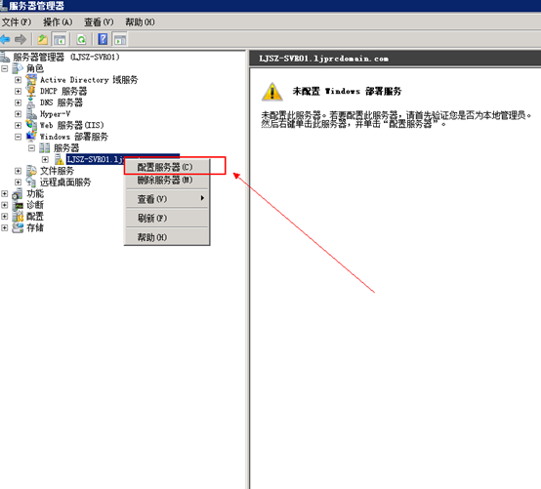Click the blue Help toolbar icon
Viewport: 541px width, 489px height.
tap(103, 39)
